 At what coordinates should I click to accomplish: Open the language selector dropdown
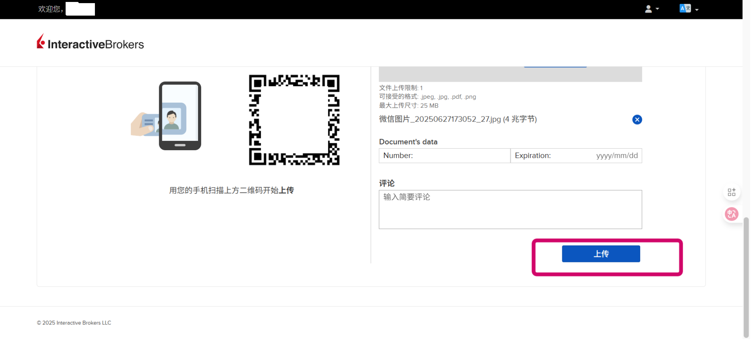(689, 9)
